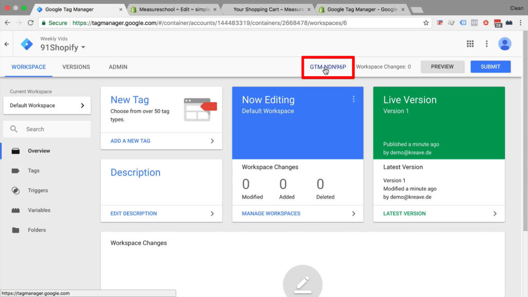Click the browser back arrow

[x=7, y=23]
